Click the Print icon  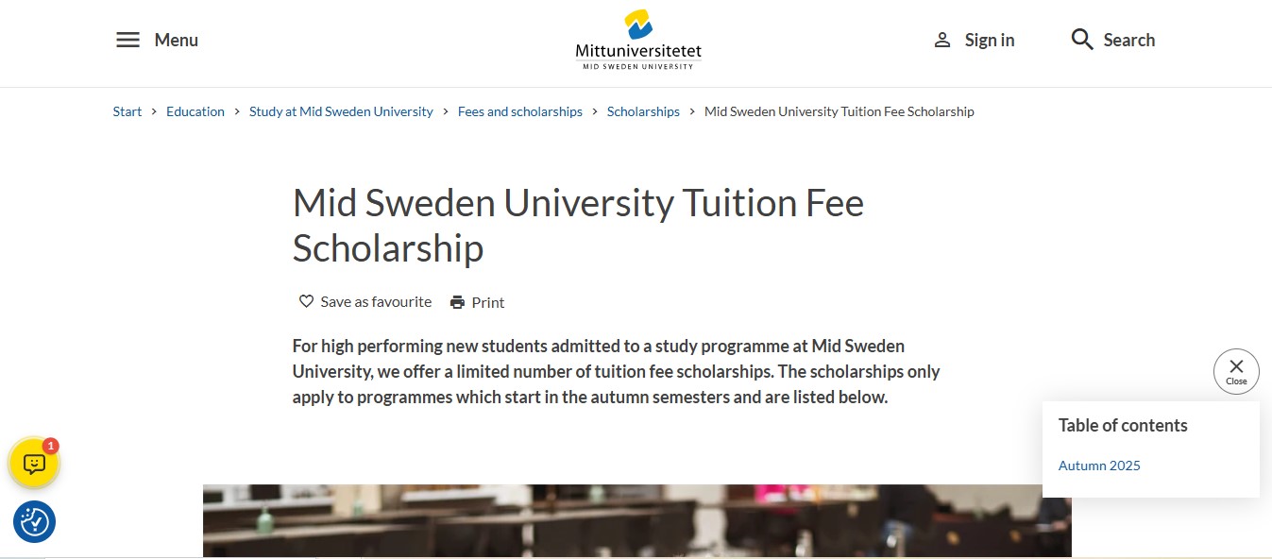(x=457, y=301)
